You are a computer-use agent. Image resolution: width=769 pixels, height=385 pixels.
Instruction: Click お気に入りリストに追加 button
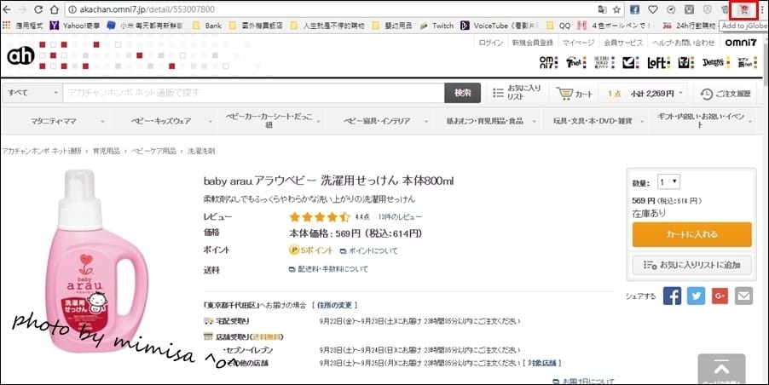[691, 265]
